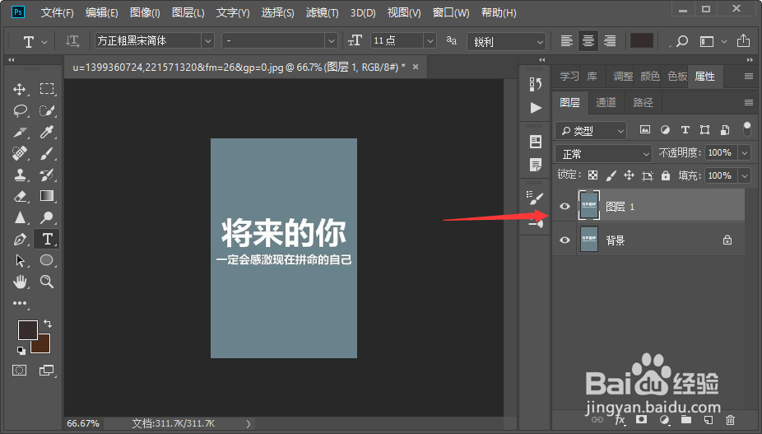Screen dimensions: 762x434
Task: Open the layer filter type dropdown 类型
Action: coord(591,130)
